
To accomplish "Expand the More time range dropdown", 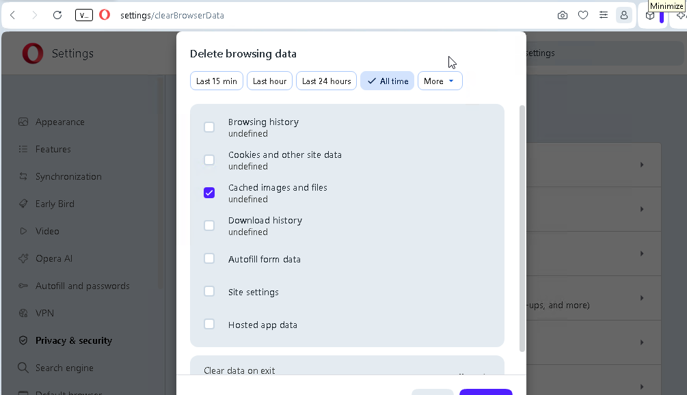I will pos(440,81).
